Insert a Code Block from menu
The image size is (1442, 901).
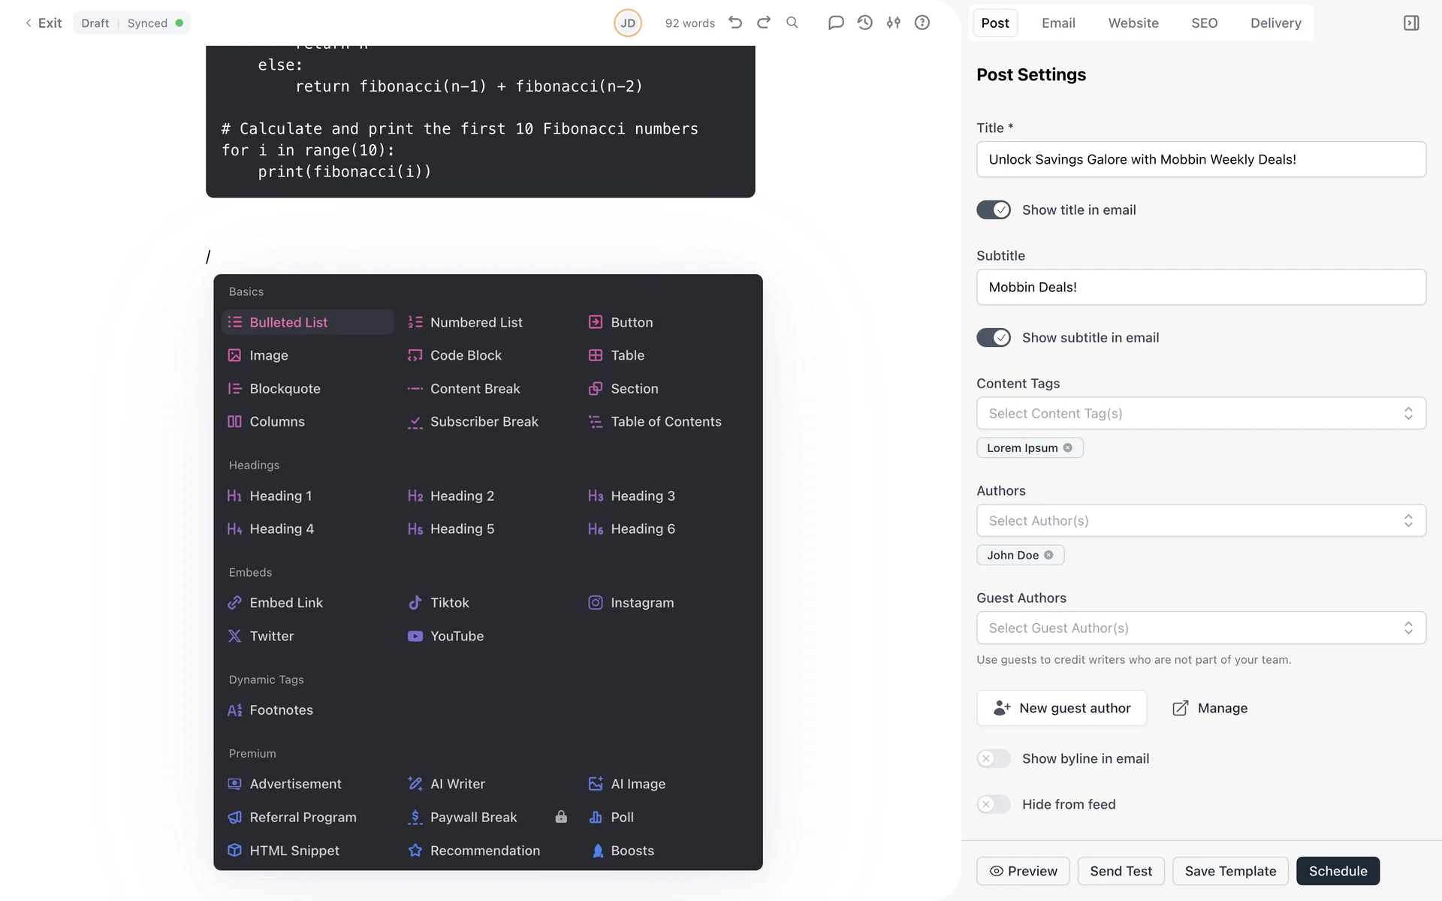point(465,355)
